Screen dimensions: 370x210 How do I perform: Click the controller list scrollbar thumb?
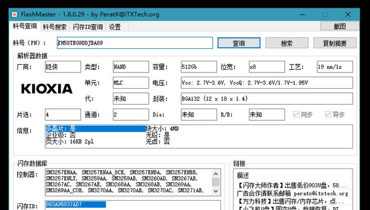coord(216,182)
